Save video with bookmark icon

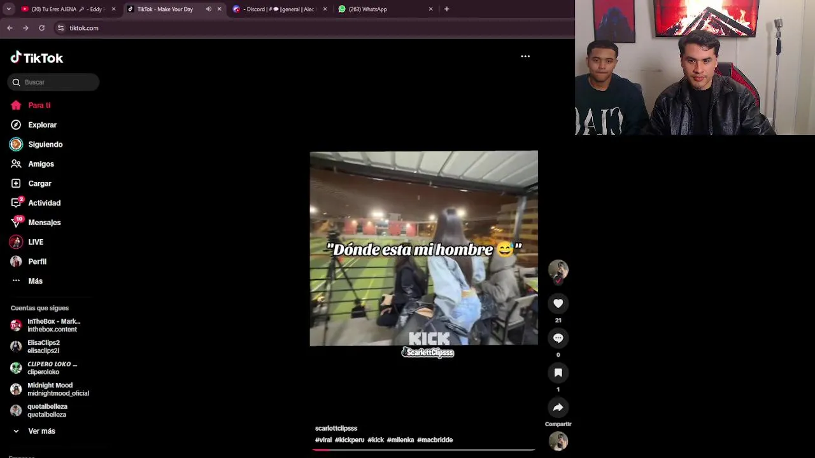tap(558, 373)
